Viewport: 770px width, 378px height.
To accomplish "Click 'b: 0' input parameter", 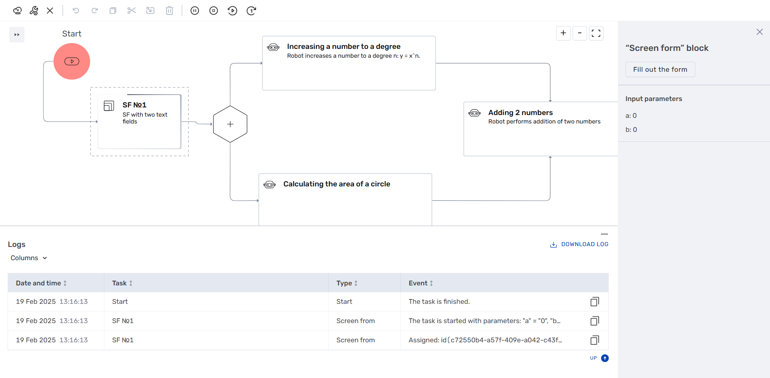I will click(631, 130).
